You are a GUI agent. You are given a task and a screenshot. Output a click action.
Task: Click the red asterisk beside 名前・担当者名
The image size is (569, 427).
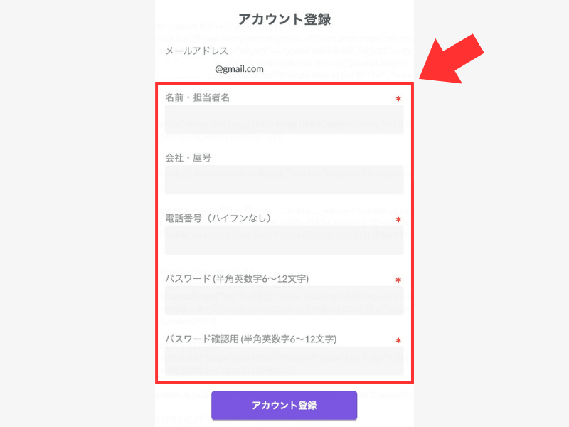coord(398,100)
